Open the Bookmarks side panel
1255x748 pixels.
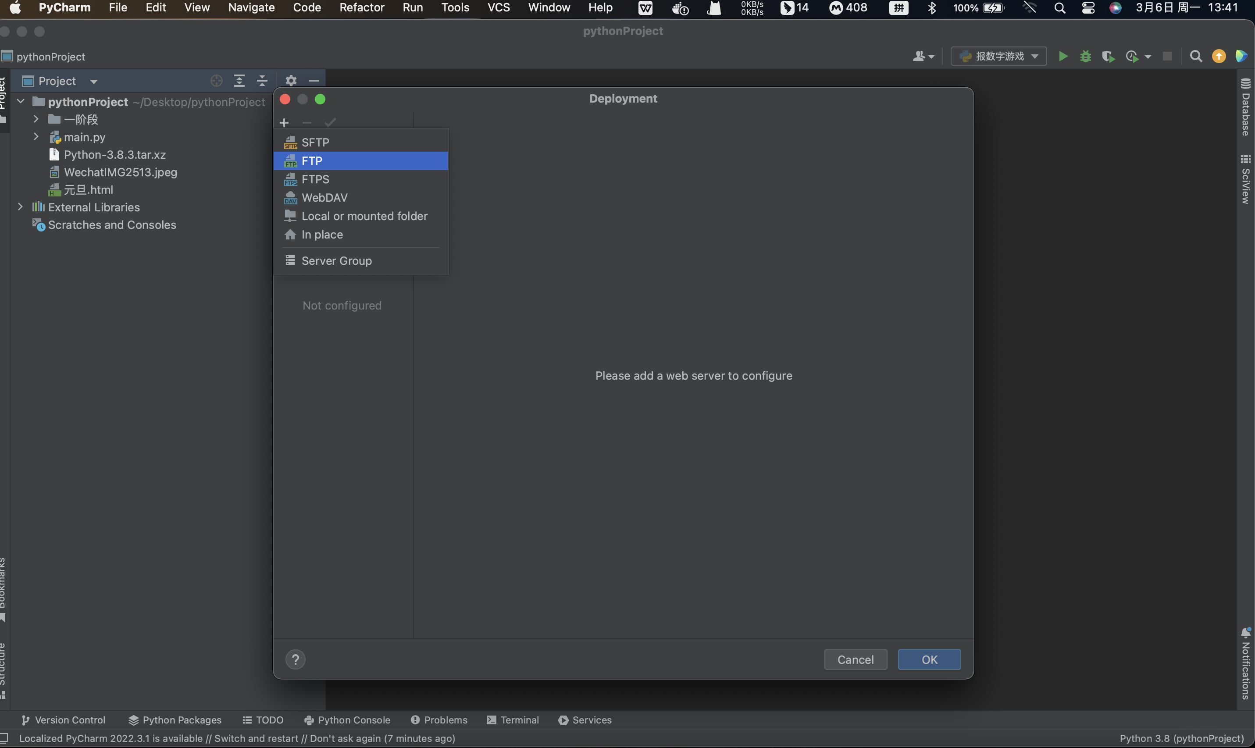3,589
